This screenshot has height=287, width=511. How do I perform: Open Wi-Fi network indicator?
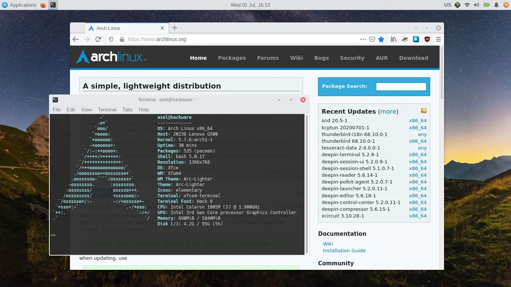(x=467, y=5)
